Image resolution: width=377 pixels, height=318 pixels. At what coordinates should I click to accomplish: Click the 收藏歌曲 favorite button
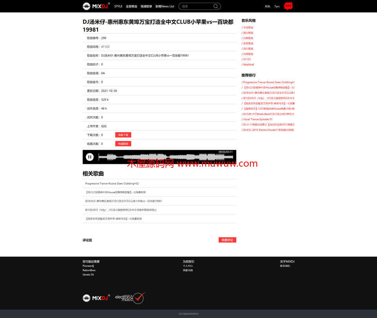pyautogui.click(x=123, y=144)
